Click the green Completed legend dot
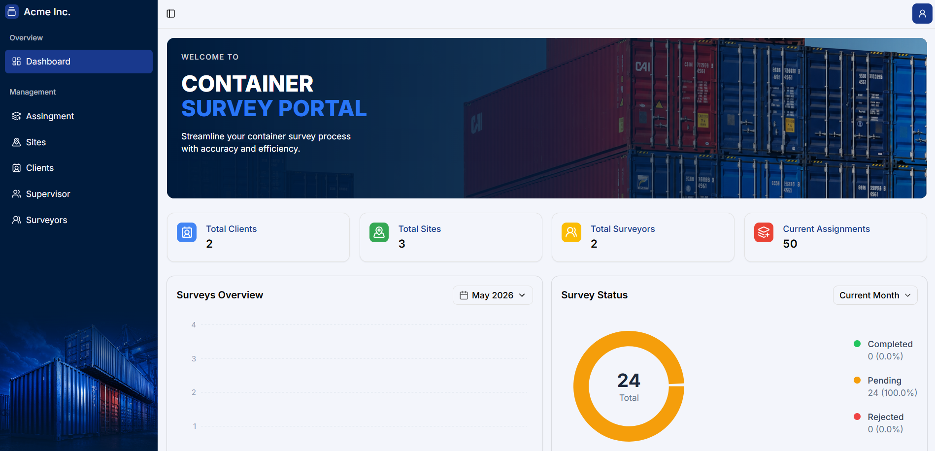This screenshot has width=935, height=451. coord(857,344)
